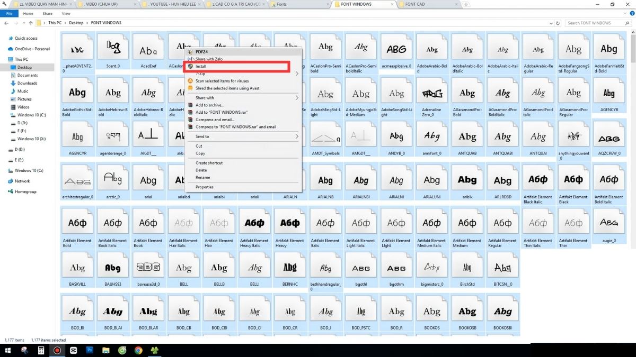Click Cut in the context menu

(x=243, y=146)
